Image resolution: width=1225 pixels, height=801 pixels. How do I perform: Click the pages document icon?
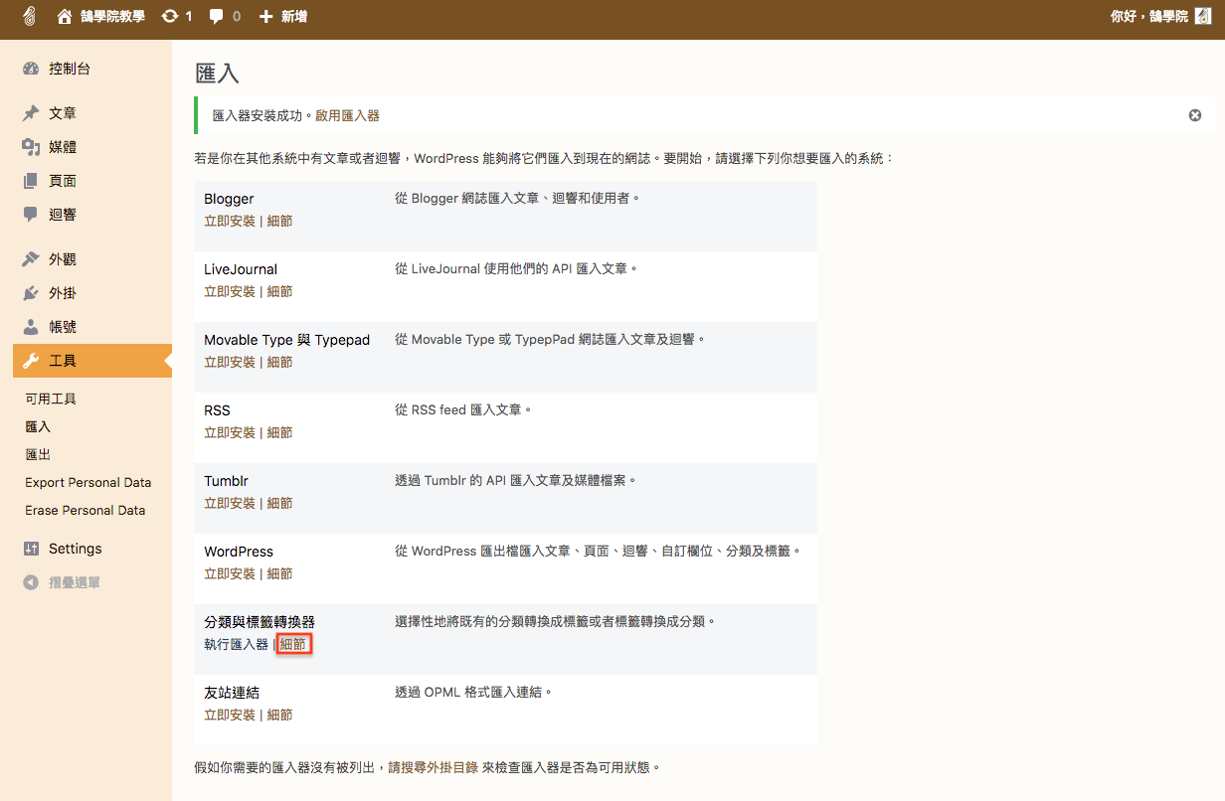[31, 181]
